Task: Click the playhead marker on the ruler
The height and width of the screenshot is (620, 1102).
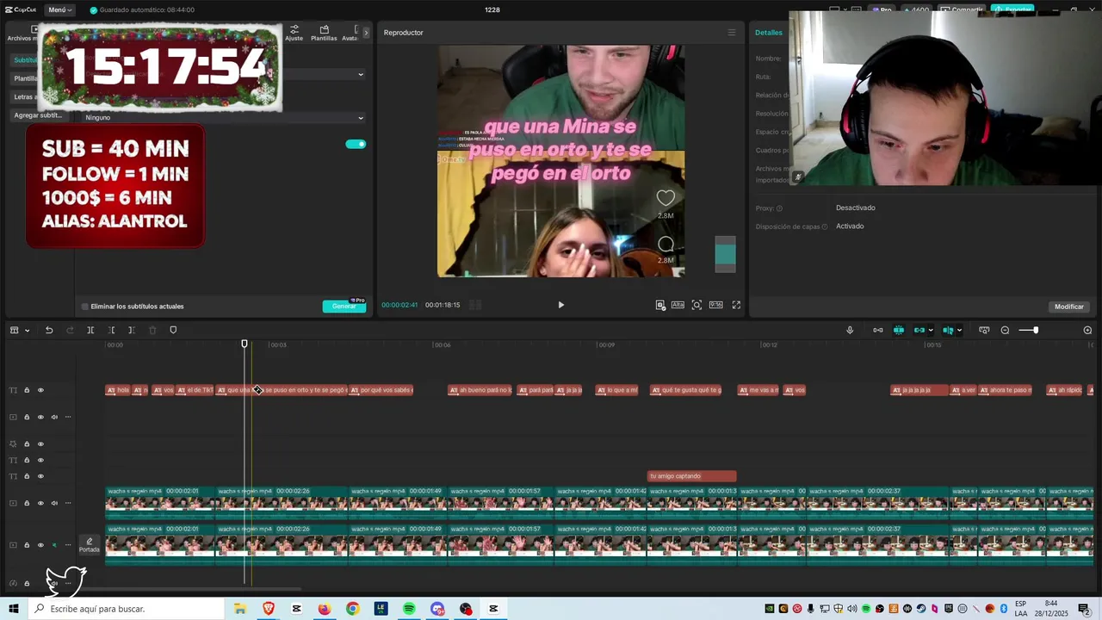Action: [x=245, y=344]
